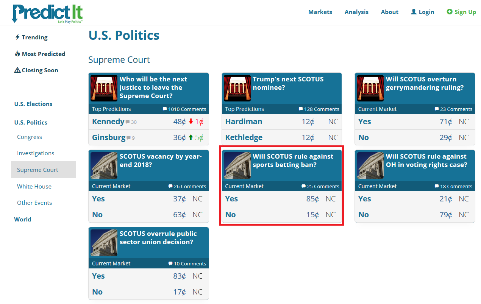
Task: Click the 10 Comments bubble icon
Action: pyautogui.click(x=170, y=263)
